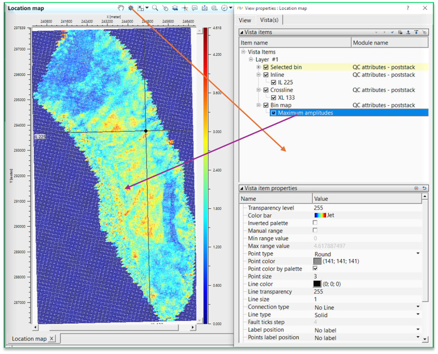Click reset arrow in Vista item properties
The width and height of the screenshot is (438, 354).
[425, 188]
